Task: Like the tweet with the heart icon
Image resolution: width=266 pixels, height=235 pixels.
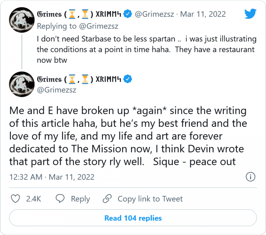Action: (x=15, y=199)
